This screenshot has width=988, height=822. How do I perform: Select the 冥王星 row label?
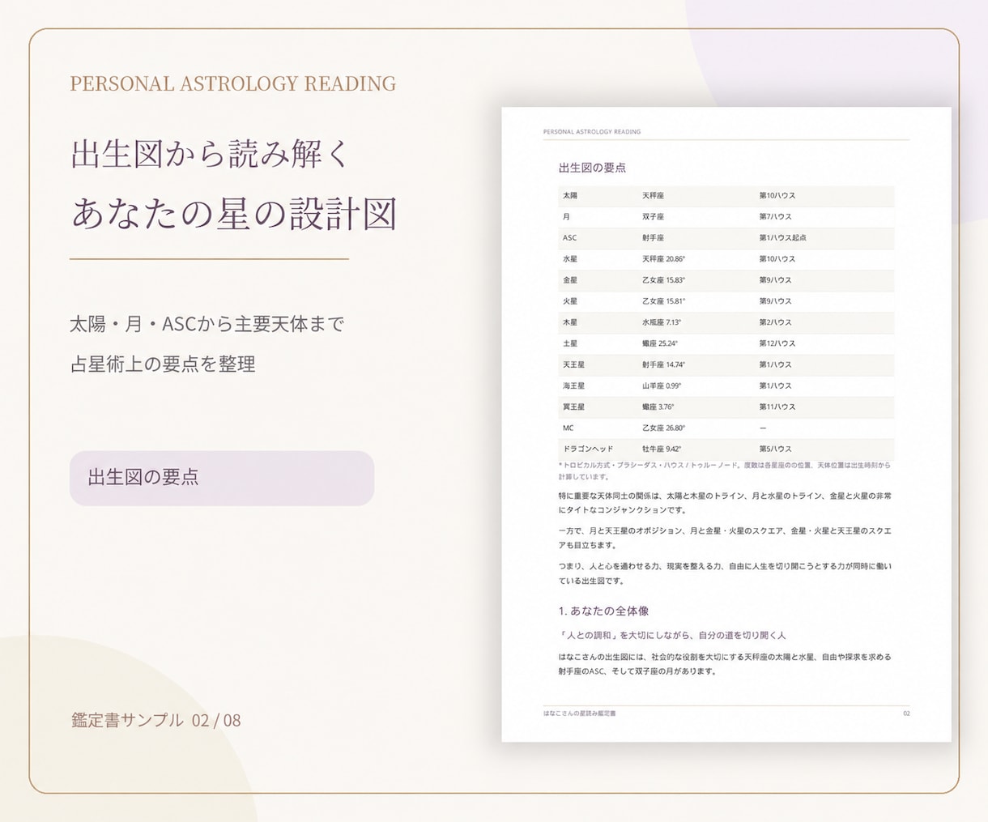(x=573, y=407)
